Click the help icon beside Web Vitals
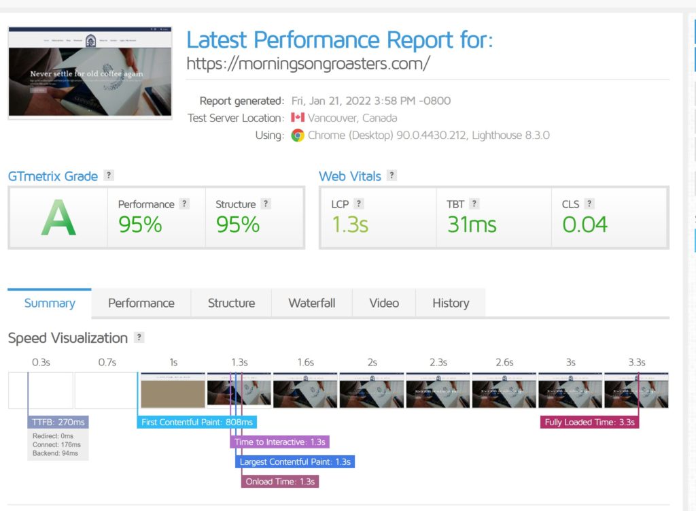This screenshot has height=511, width=696. pyautogui.click(x=391, y=175)
